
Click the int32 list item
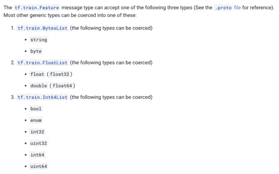37,132
